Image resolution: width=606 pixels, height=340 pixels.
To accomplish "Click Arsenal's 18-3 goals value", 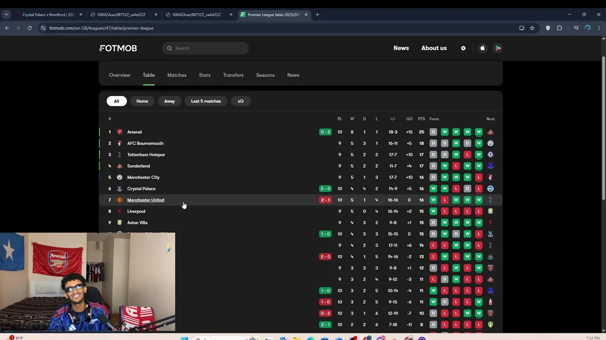I will [393, 132].
